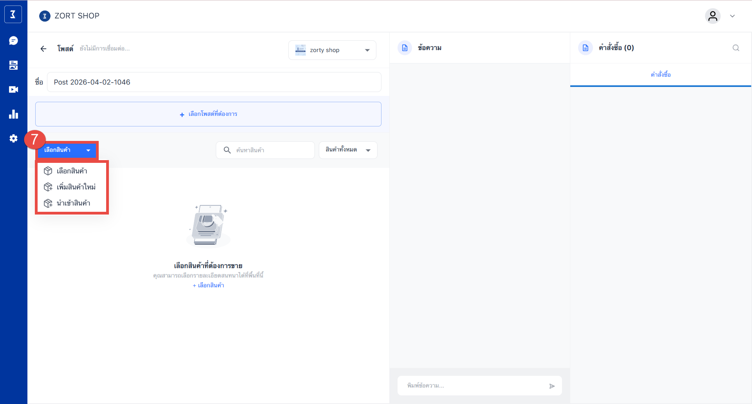Screen dimensions: 752x404
Task: Choose เลือกสินค้า from the dropdown menu
Action: click(72, 171)
